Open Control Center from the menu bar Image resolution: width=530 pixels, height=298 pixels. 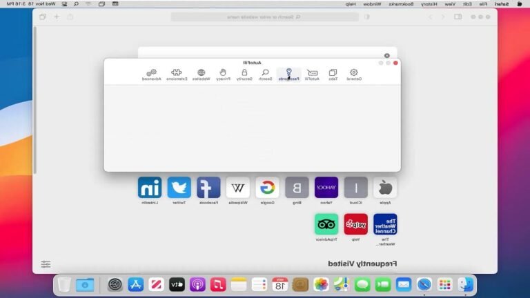tap(64, 4)
